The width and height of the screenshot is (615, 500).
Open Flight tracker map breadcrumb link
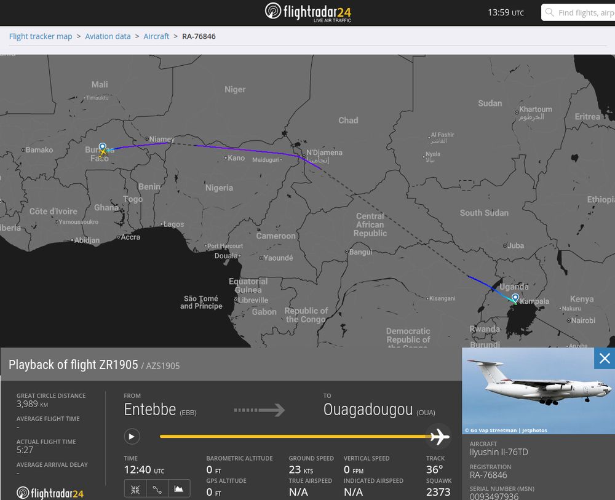(41, 36)
